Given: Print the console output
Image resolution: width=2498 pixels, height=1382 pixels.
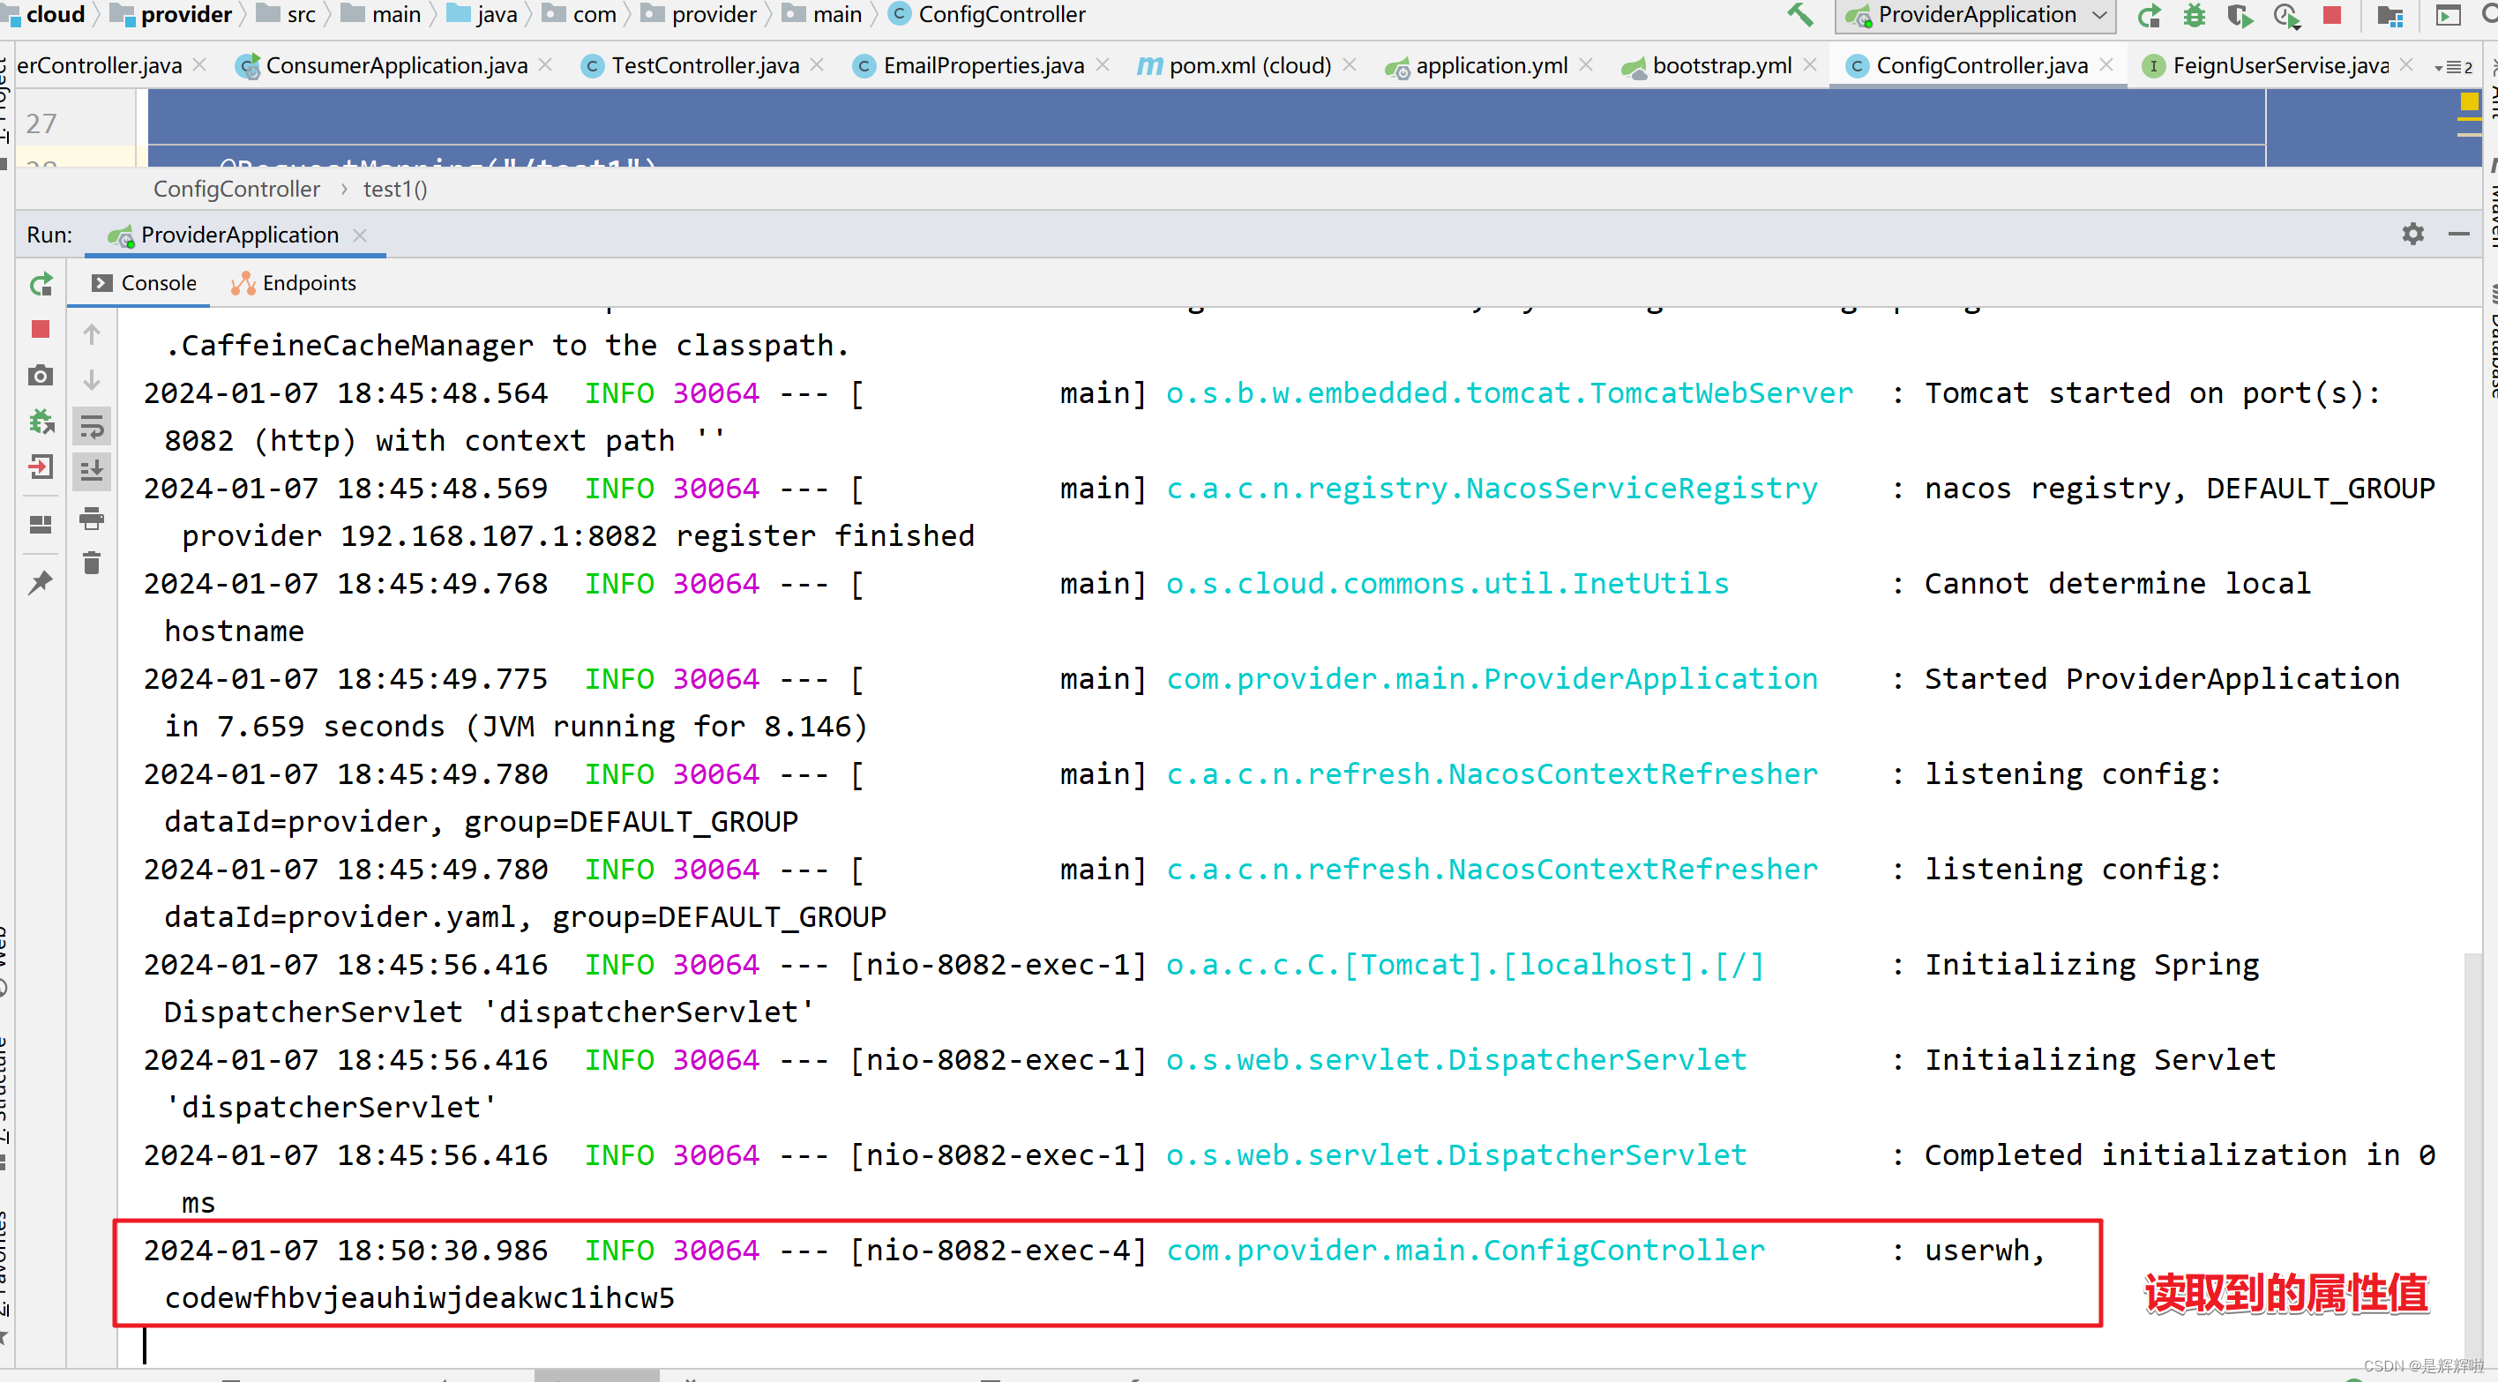Looking at the screenshot, I should [x=92, y=519].
